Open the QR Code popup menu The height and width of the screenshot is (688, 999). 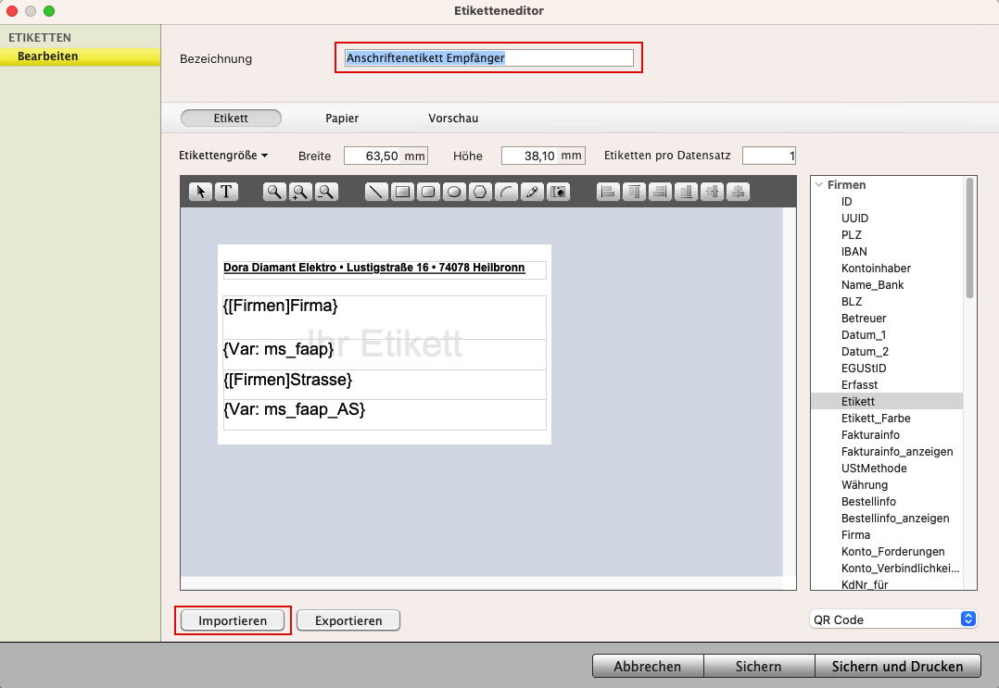(x=893, y=619)
